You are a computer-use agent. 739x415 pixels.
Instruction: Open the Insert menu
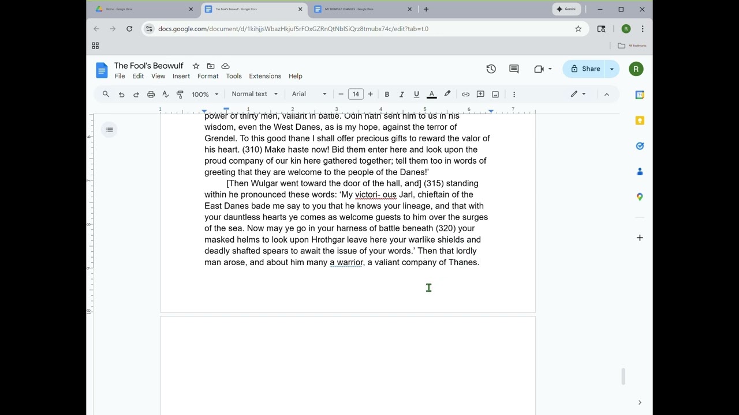click(181, 76)
